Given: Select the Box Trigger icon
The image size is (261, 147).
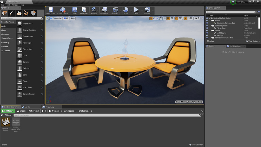Looking at the screenshot, I should point(20,87).
